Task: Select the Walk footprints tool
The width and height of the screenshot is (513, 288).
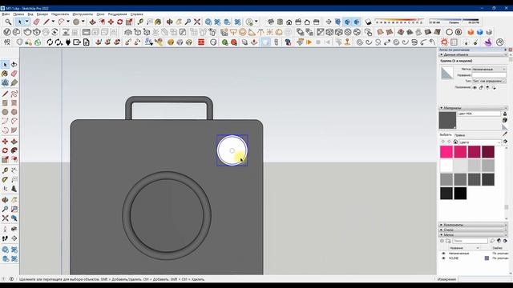Action: click(x=5, y=238)
